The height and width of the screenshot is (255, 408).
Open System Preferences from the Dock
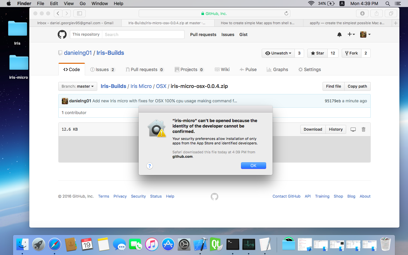pyautogui.click(x=184, y=244)
